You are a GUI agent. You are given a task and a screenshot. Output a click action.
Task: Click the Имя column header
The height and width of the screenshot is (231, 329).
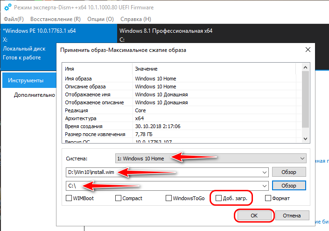pos(97,69)
